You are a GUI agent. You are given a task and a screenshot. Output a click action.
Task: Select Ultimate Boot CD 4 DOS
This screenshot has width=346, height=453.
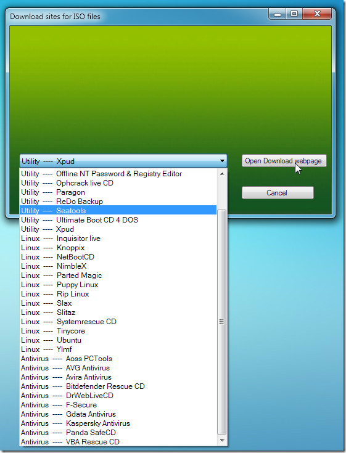click(118, 220)
